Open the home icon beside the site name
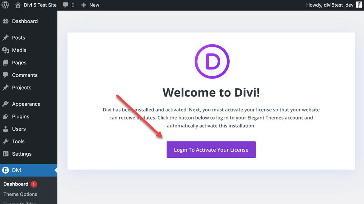The height and width of the screenshot is (204, 364). (x=18, y=5)
